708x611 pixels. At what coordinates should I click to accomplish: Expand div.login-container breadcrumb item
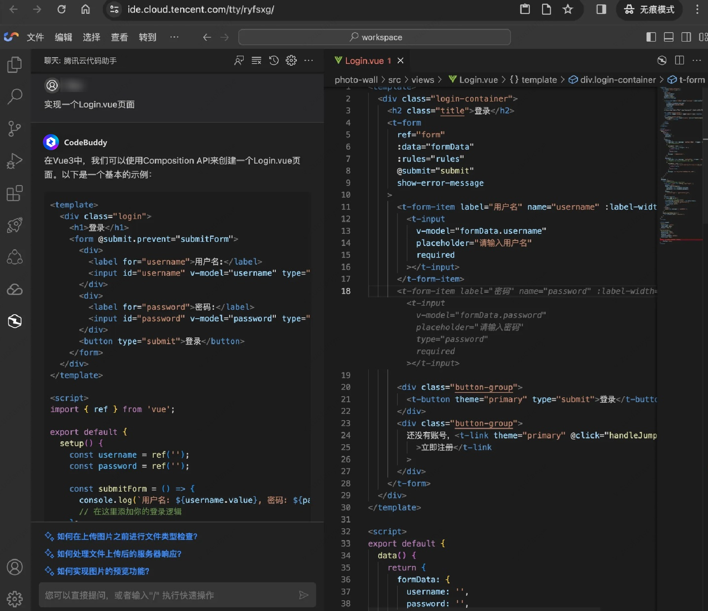coord(617,80)
